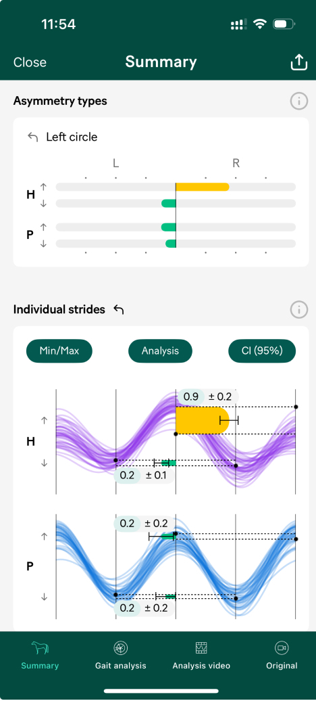Toggle the CI (95%) pill
Image resolution: width=316 pixels, height=701 pixels.
262,351
